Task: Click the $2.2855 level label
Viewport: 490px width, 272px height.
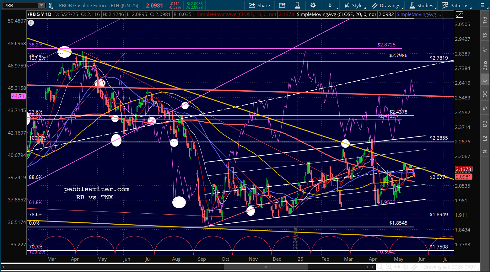Action: point(439,138)
